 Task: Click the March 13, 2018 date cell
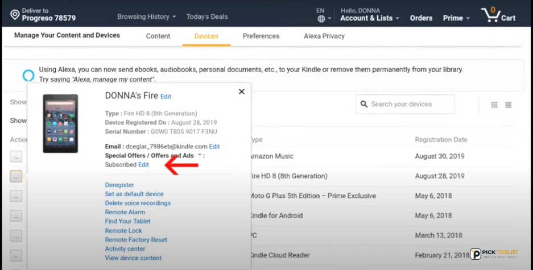pyautogui.click(x=439, y=235)
